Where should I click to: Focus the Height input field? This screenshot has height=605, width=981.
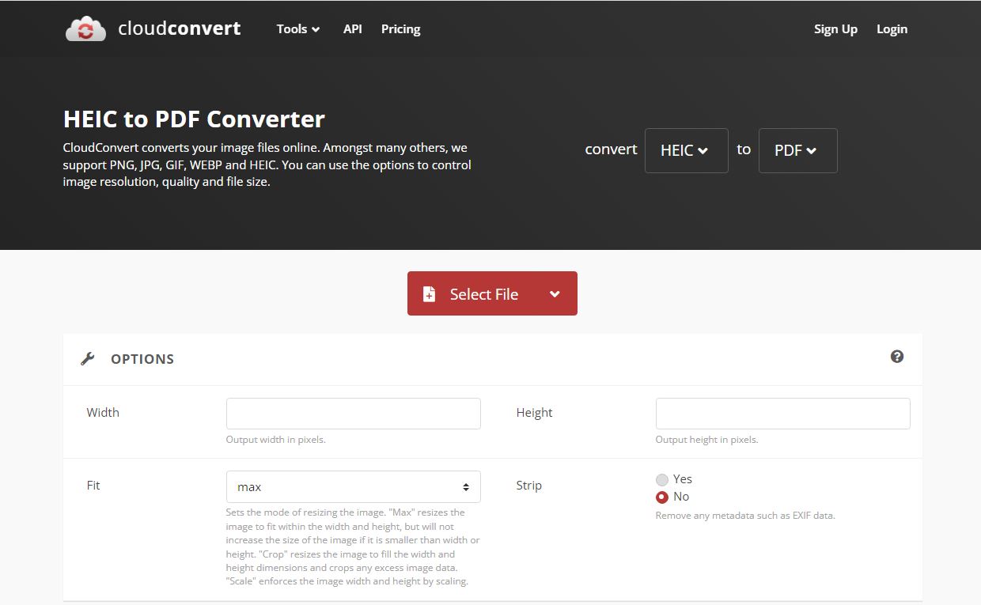[782, 414]
